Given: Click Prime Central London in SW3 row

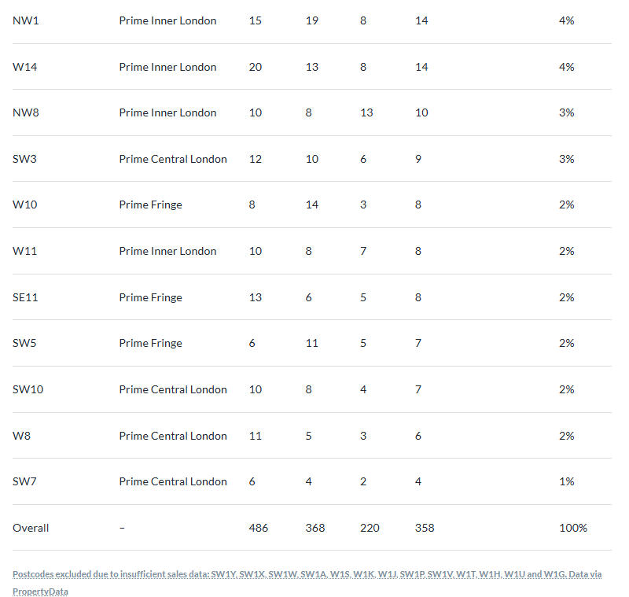Looking at the screenshot, I should [x=173, y=159].
